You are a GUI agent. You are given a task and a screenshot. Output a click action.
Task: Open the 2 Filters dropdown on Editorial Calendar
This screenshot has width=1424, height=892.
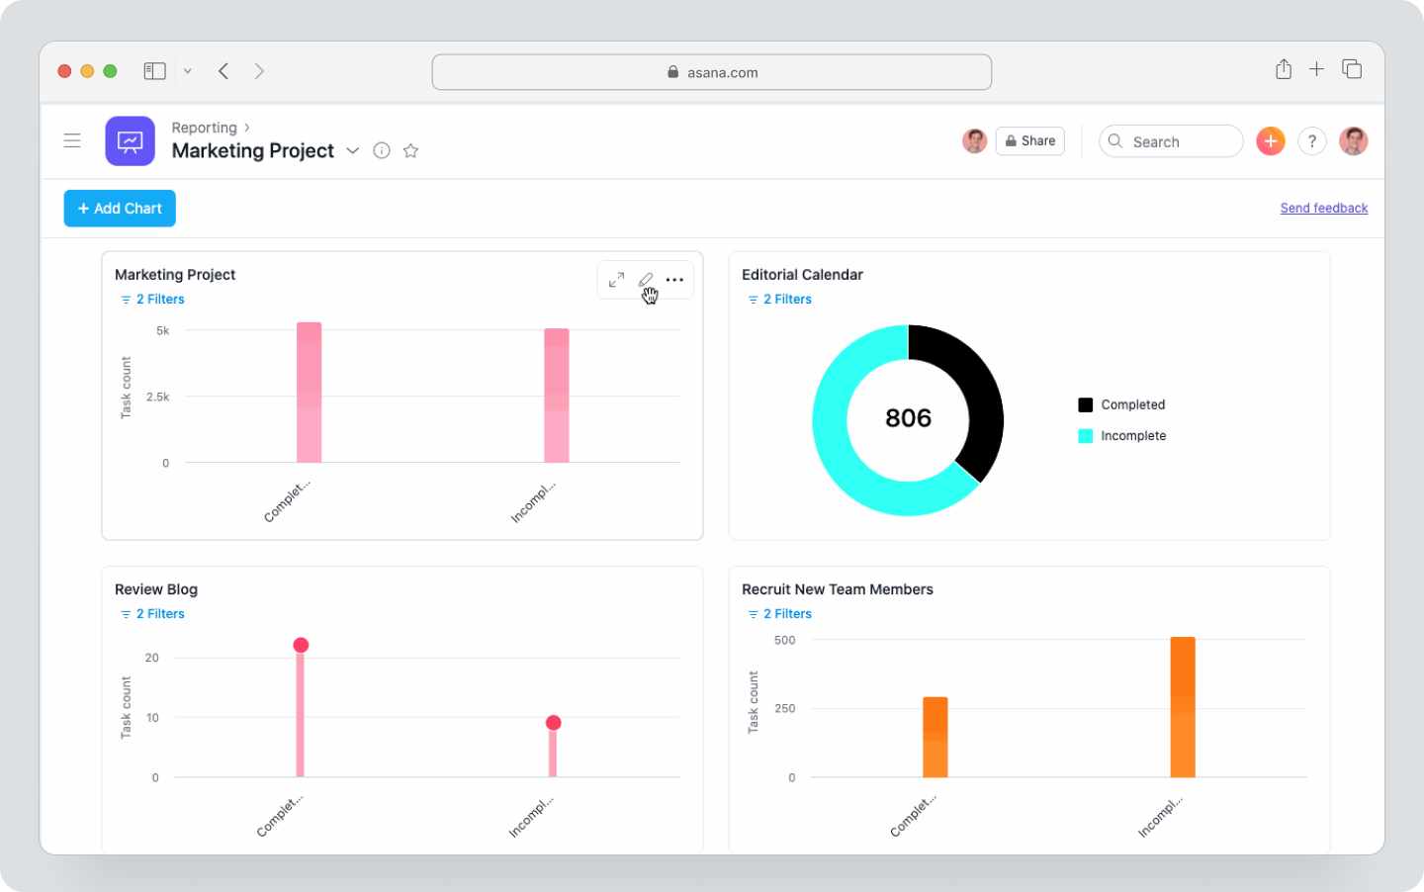[x=779, y=299]
